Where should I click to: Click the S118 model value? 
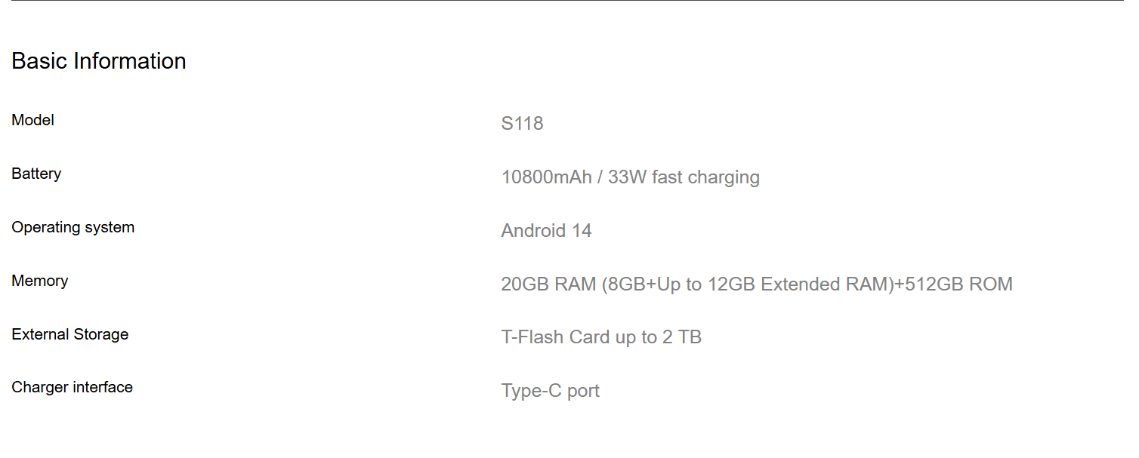(522, 124)
